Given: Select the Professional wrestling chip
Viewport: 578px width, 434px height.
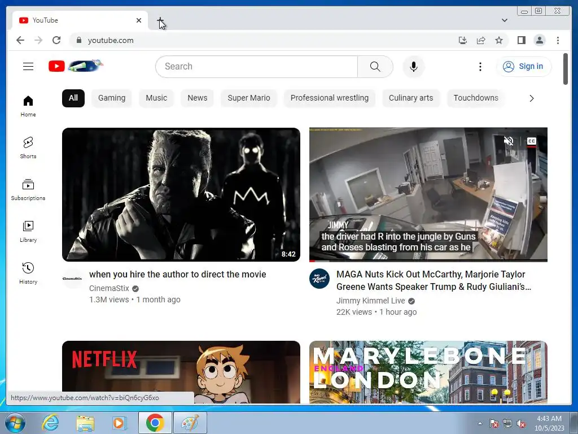Looking at the screenshot, I should (329, 98).
